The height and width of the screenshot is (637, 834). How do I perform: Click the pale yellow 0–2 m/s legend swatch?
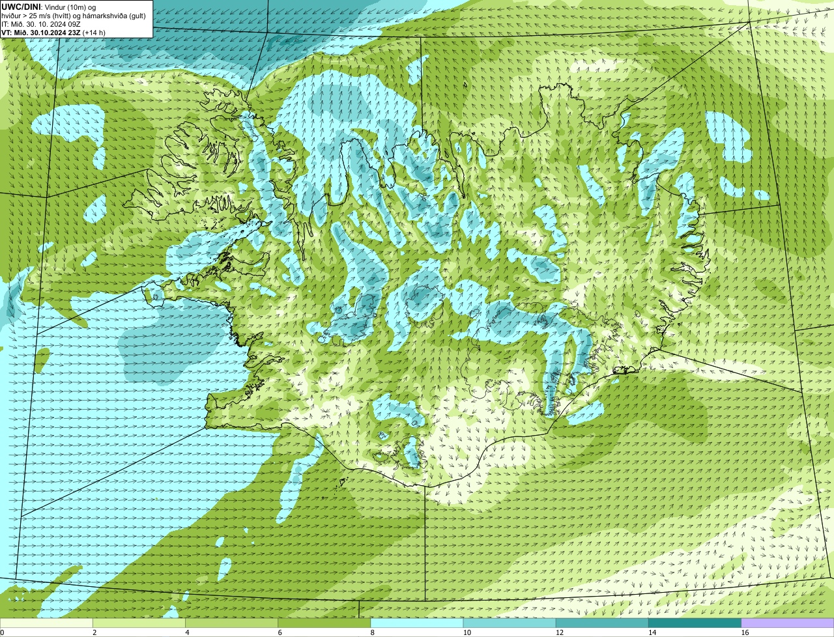click(46, 623)
